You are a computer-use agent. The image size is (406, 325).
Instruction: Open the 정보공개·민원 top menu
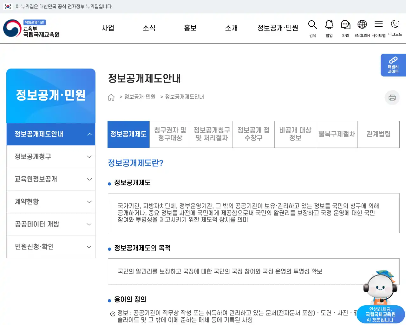coord(278,28)
